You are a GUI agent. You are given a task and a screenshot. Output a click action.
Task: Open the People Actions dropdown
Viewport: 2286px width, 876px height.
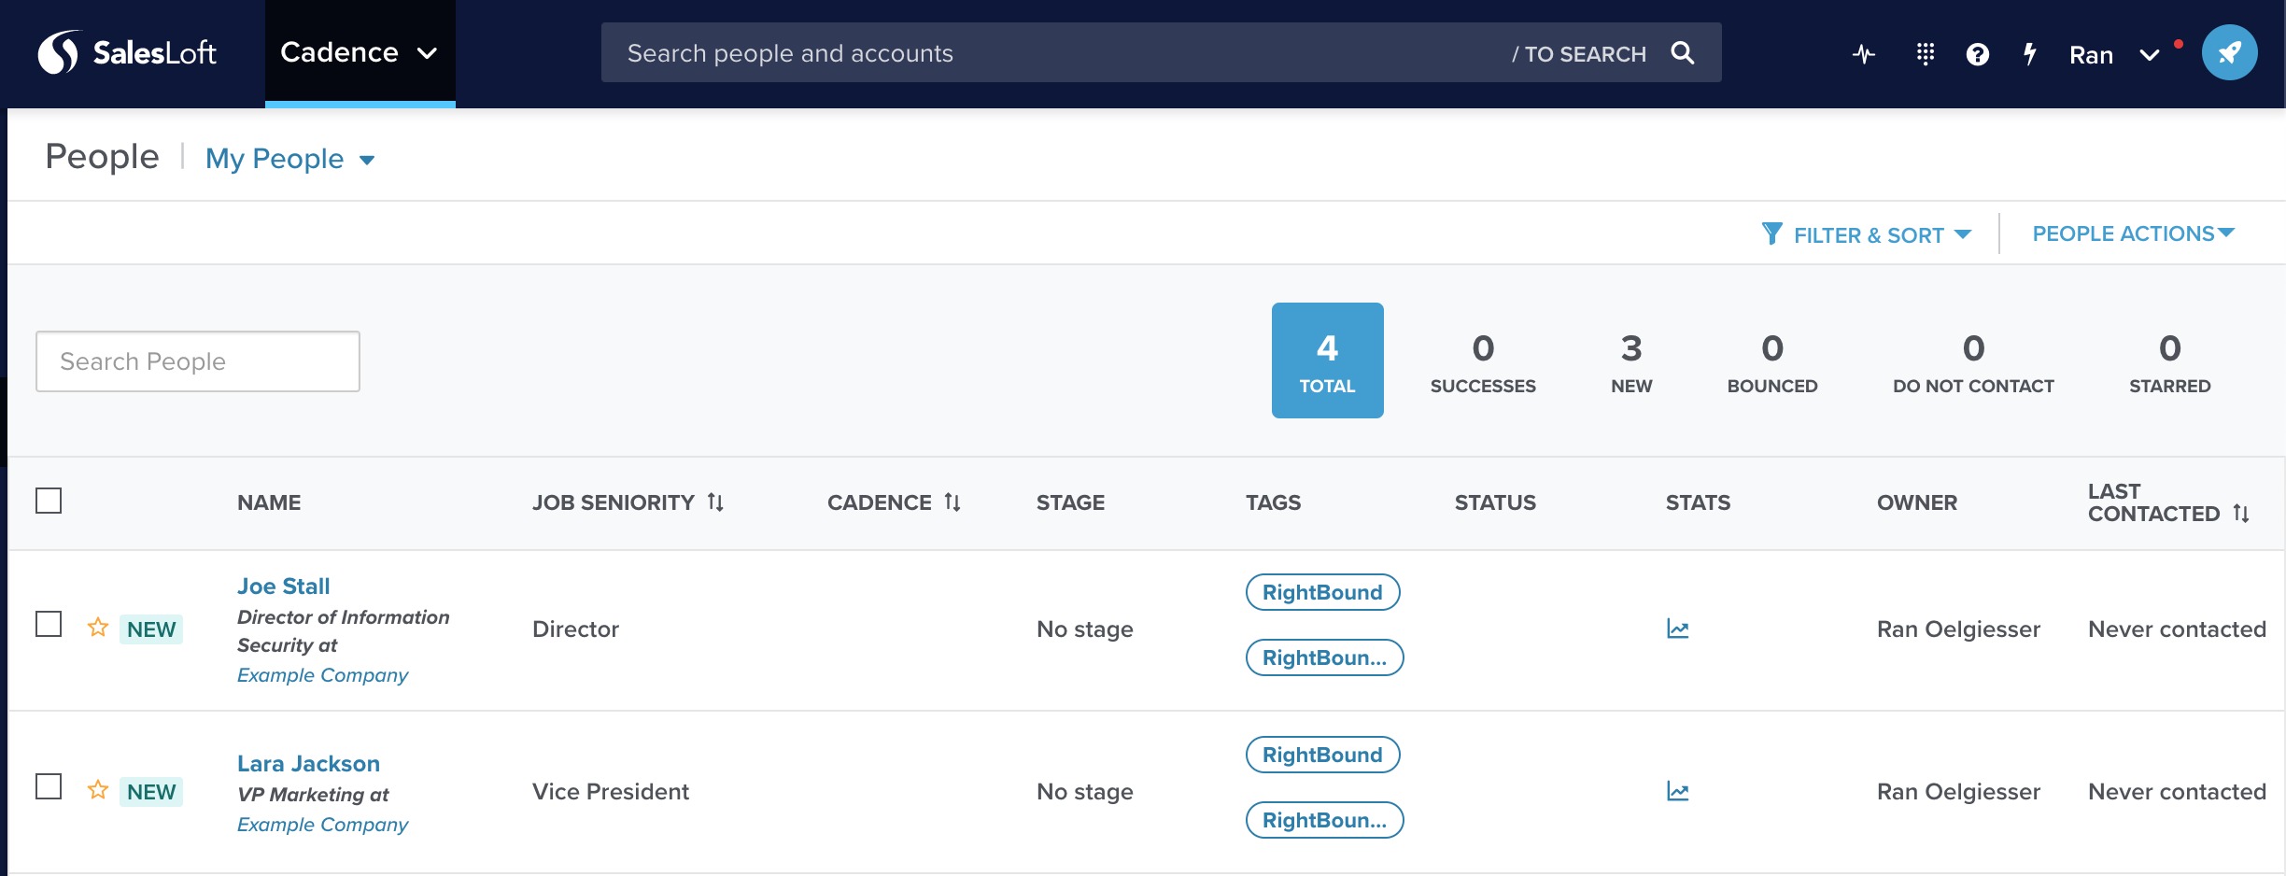click(2134, 233)
